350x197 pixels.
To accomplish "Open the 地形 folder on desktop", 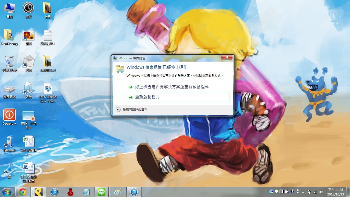I will point(48,10).
